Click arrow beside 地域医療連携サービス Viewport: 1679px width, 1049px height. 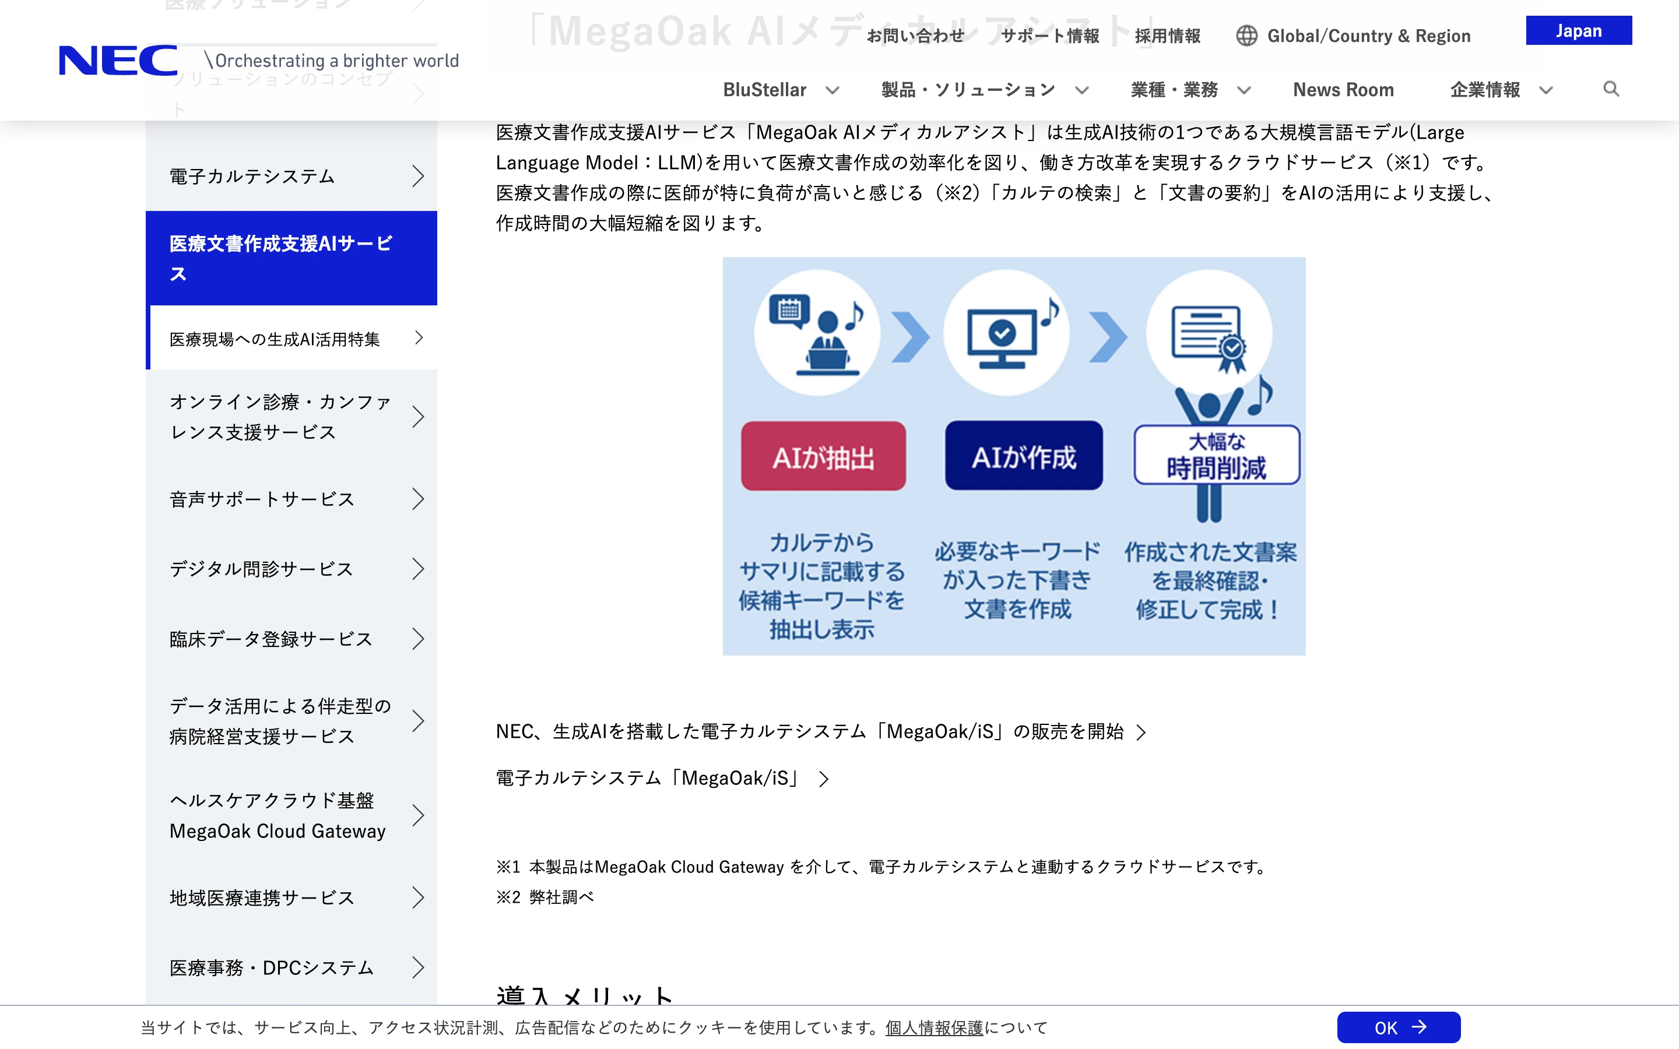point(417,897)
